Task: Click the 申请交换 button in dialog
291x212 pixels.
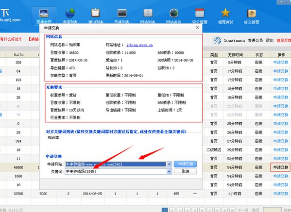Action: click(x=186, y=164)
